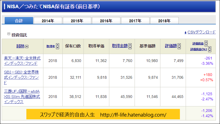The width and height of the screenshot is (220, 124).
Task: Open eMAXIS Slim 先進国株式インデックス fund link
Action: (22, 97)
